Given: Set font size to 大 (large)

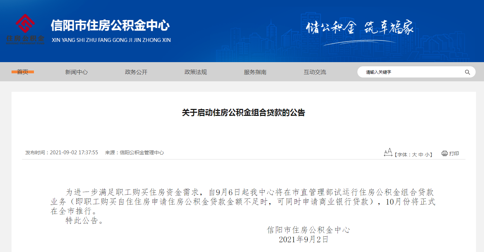Looking at the screenshot, I should [x=414, y=155].
